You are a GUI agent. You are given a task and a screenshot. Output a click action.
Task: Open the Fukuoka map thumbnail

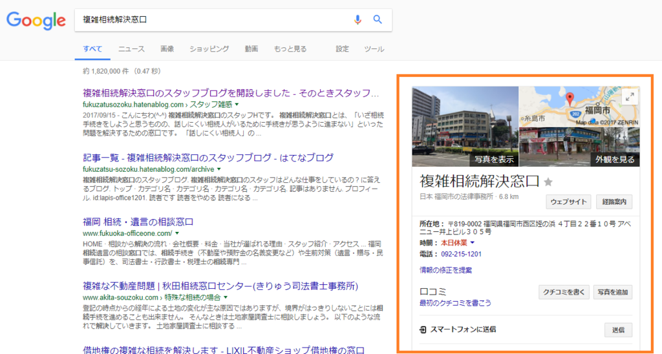point(579,106)
